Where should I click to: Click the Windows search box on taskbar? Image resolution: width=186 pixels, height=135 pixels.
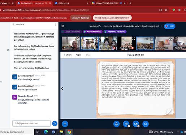pyautogui.click(x=17, y=132)
